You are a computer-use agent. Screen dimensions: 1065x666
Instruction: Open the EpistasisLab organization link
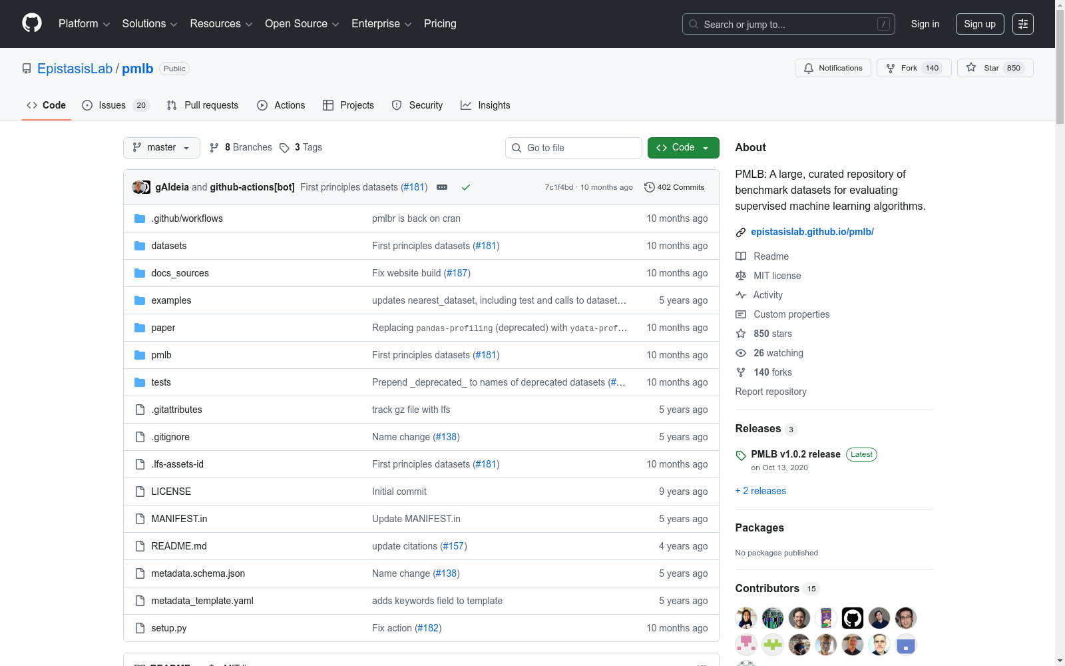tap(75, 69)
